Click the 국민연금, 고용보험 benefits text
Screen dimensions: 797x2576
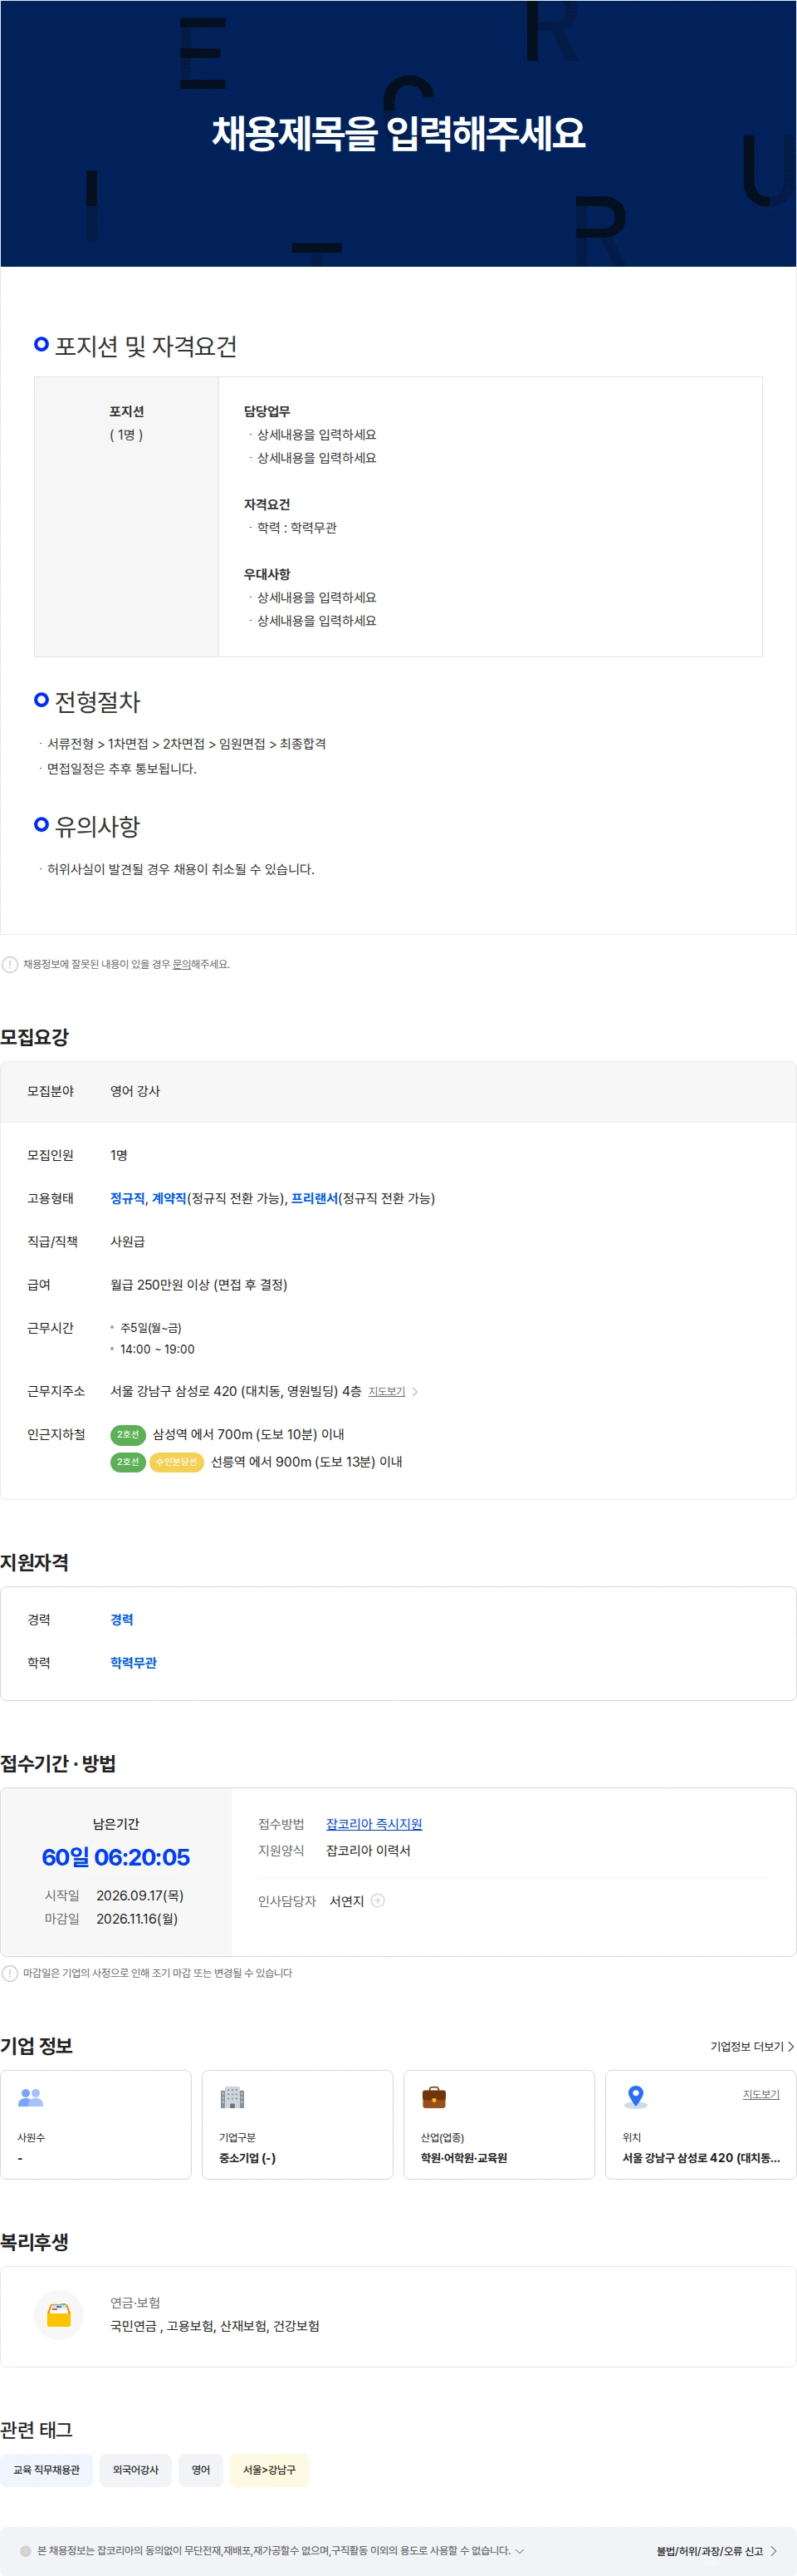pos(215,2326)
